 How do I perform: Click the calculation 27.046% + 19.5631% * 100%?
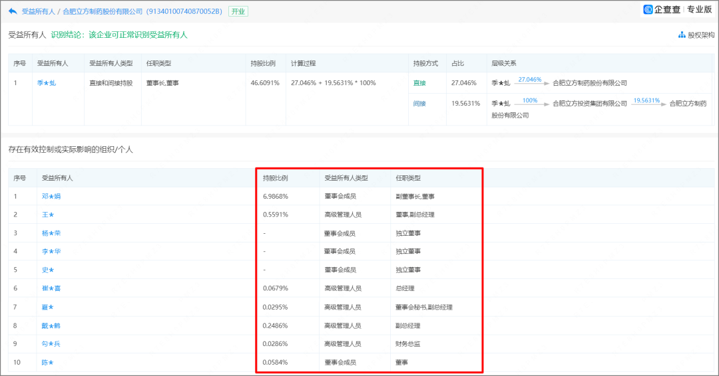click(334, 83)
